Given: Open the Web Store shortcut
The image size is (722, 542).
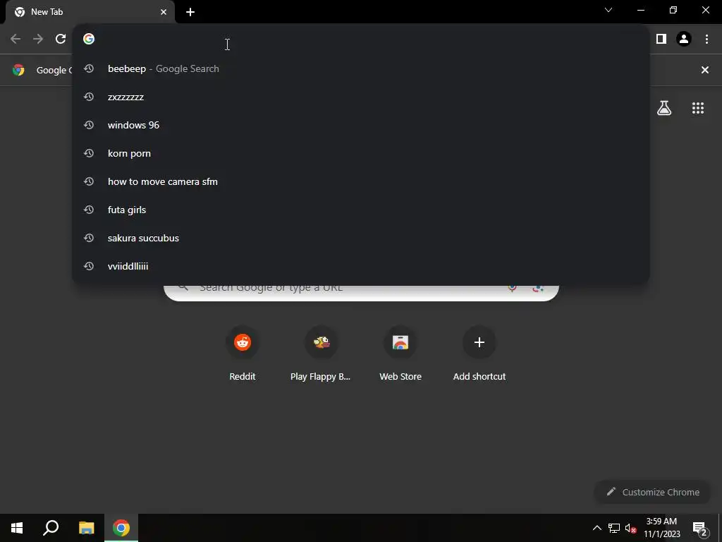Looking at the screenshot, I should (400, 354).
